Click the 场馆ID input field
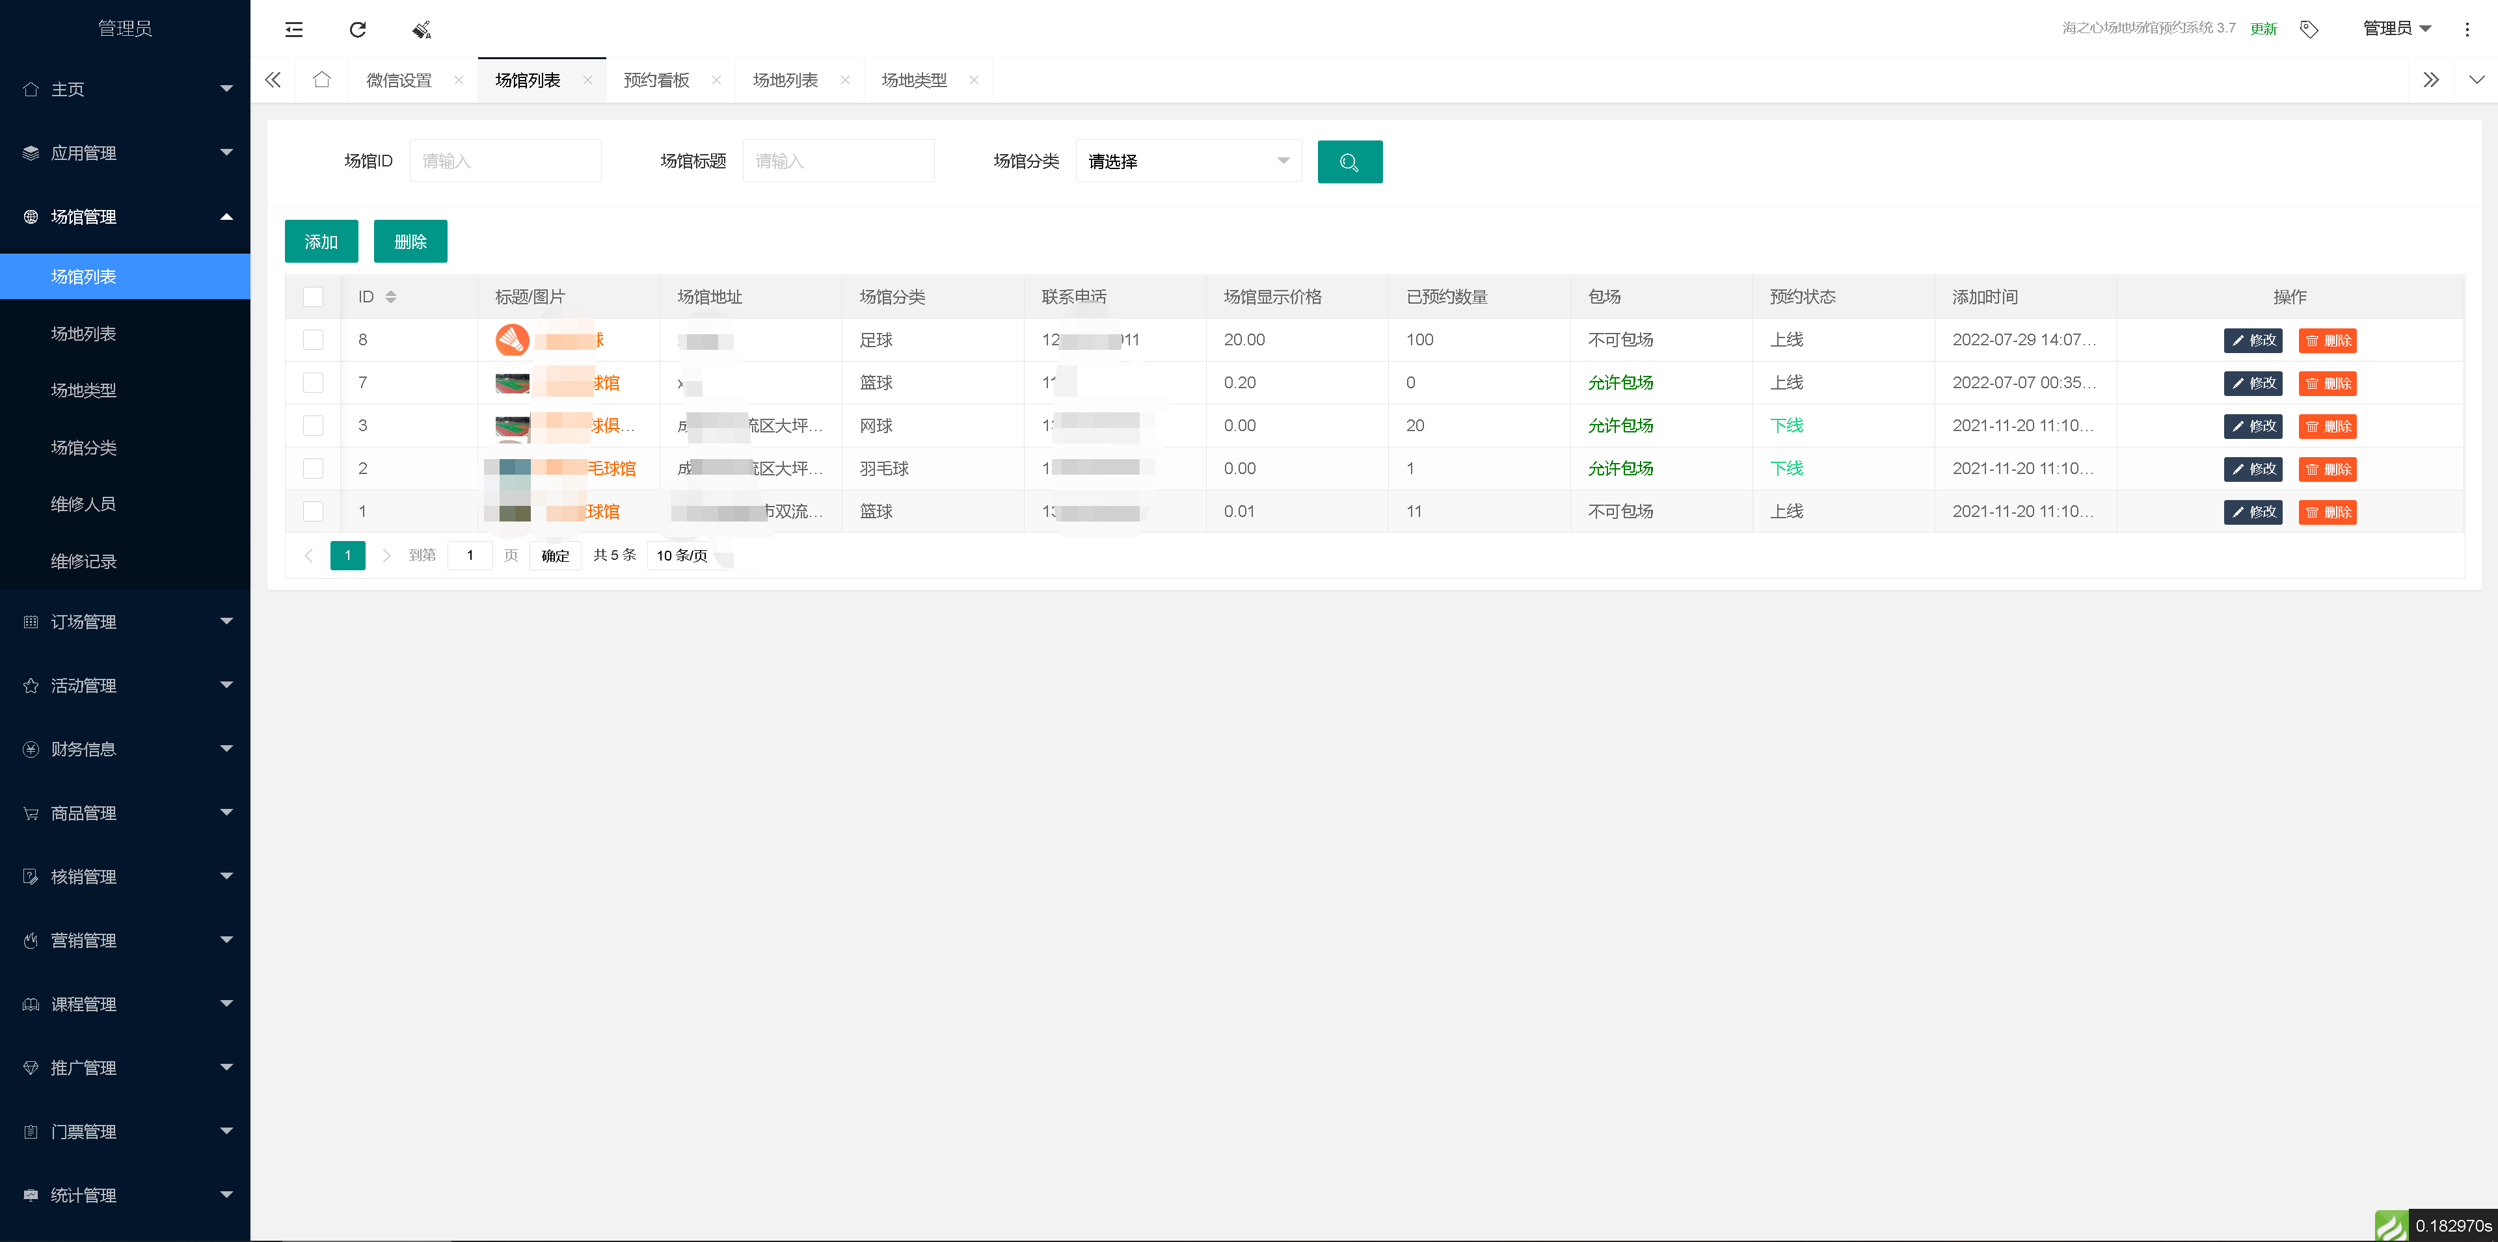The height and width of the screenshot is (1242, 2498). [x=505, y=161]
